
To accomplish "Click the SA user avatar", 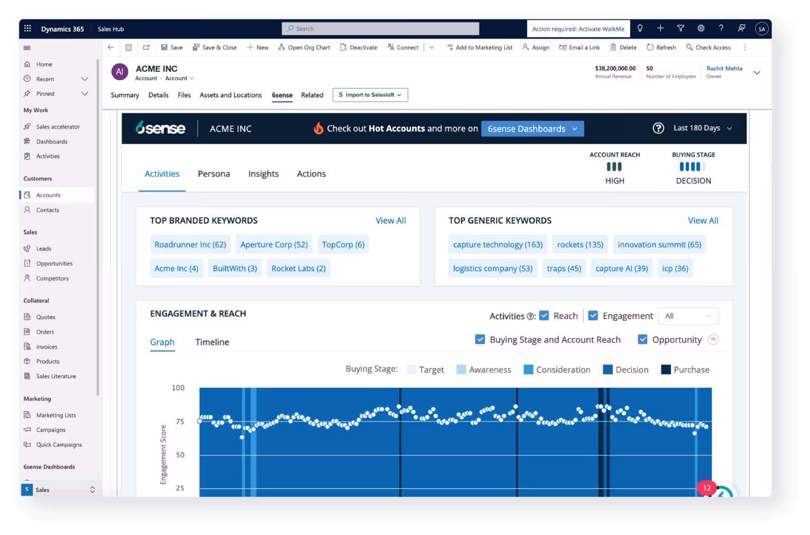I will 761,29.
